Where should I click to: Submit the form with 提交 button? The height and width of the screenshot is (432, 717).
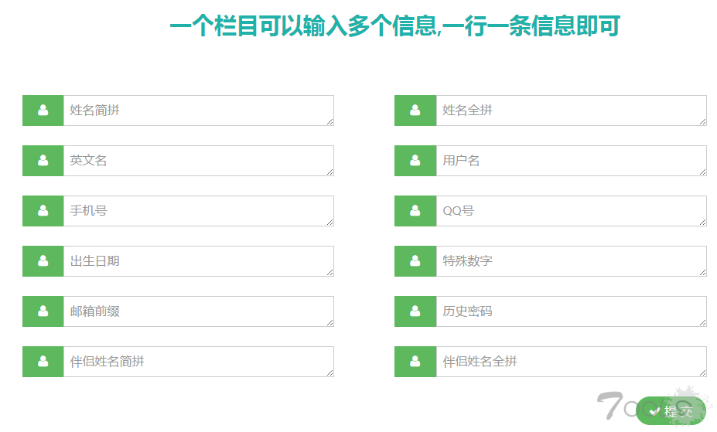click(x=671, y=411)
